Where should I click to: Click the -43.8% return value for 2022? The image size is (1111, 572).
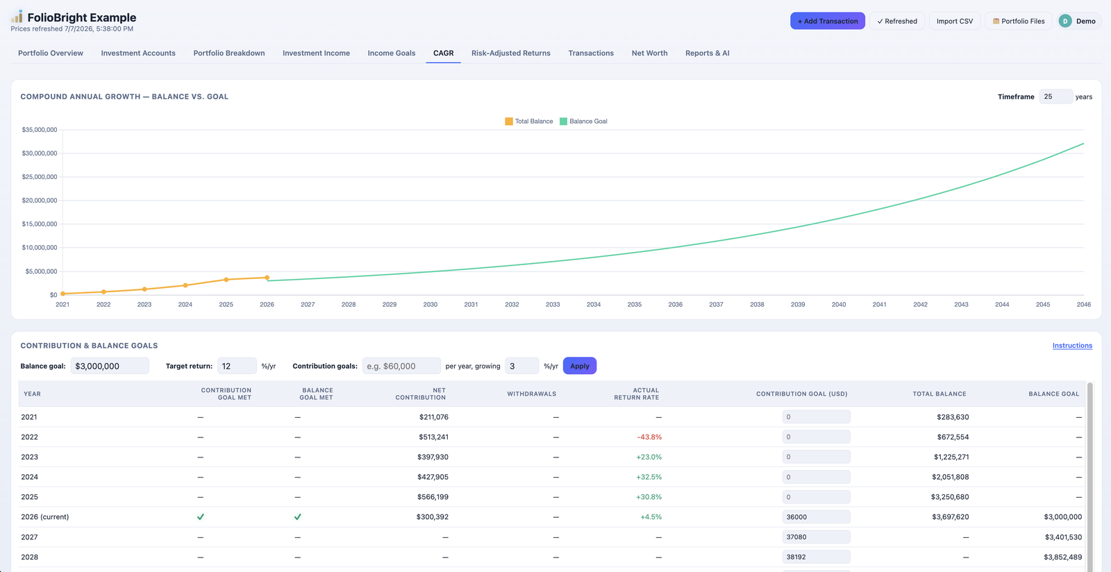point(649,437)
